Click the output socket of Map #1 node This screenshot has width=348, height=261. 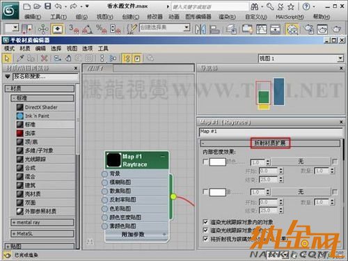pos(173,196)
